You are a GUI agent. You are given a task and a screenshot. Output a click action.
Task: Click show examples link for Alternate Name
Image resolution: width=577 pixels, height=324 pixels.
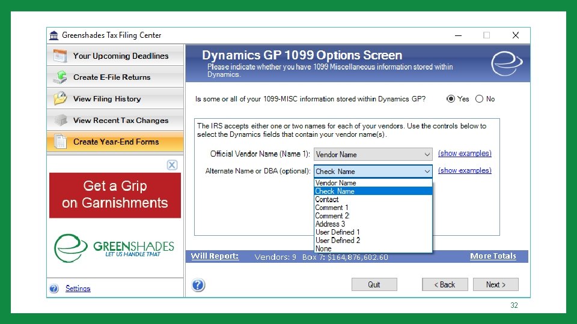(465, 170)
